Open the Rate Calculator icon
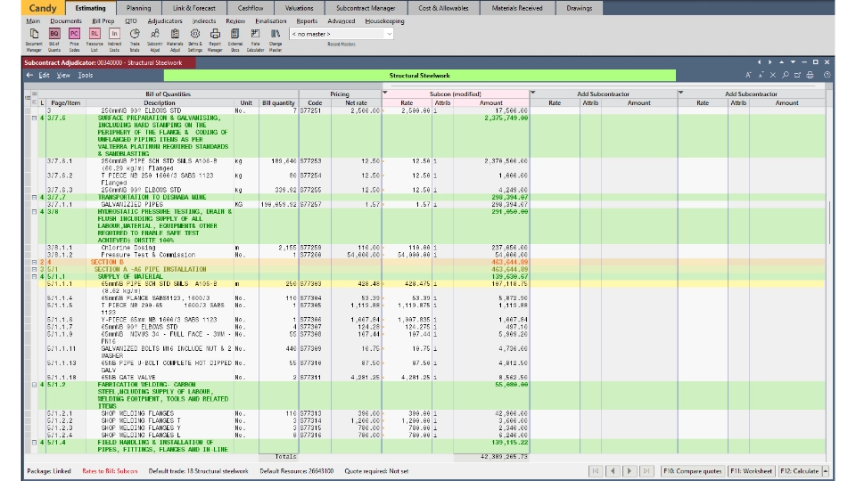 pos(255,40)
